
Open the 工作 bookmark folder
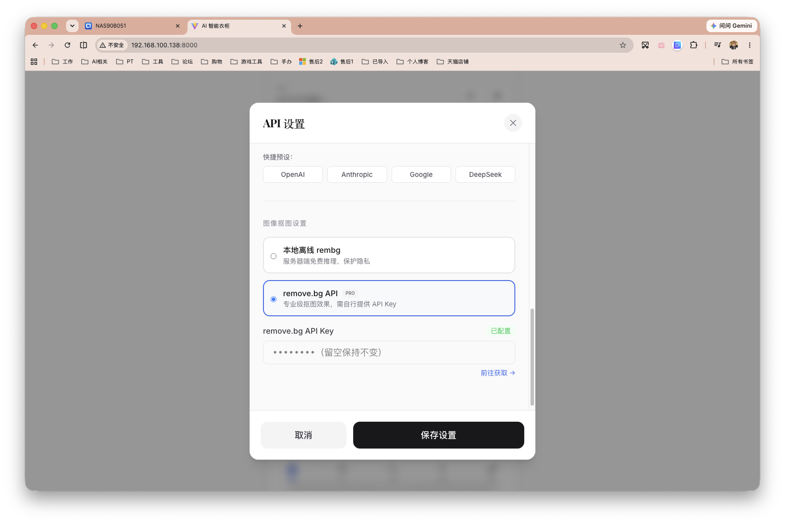coord(63,62)
